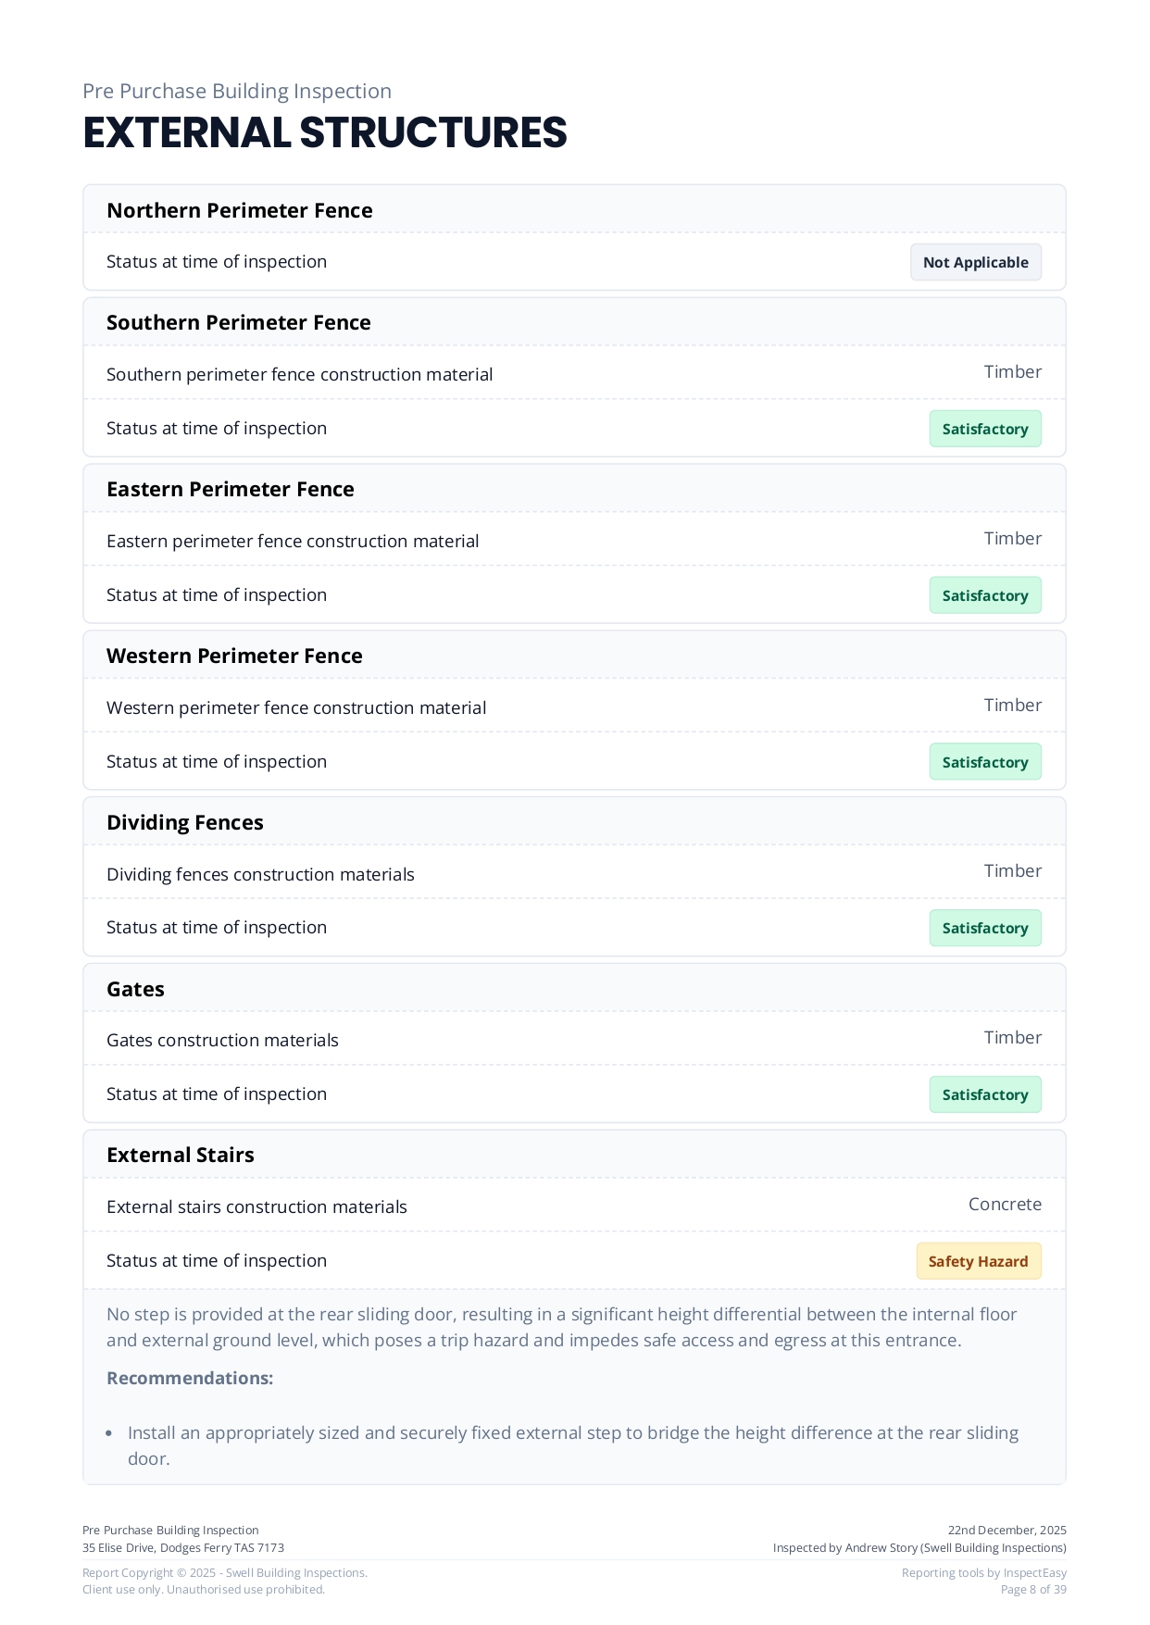Click the Reporting tools by InspectEasy footer text
The image size is (1150, 1625).
[983, 1572]
